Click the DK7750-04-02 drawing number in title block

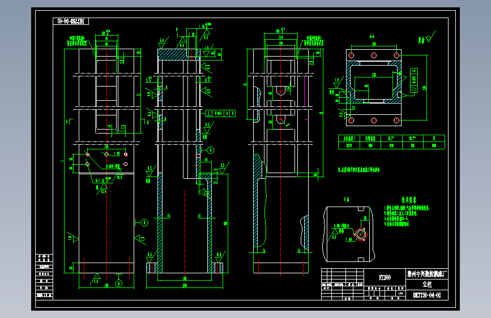point(427,295)
